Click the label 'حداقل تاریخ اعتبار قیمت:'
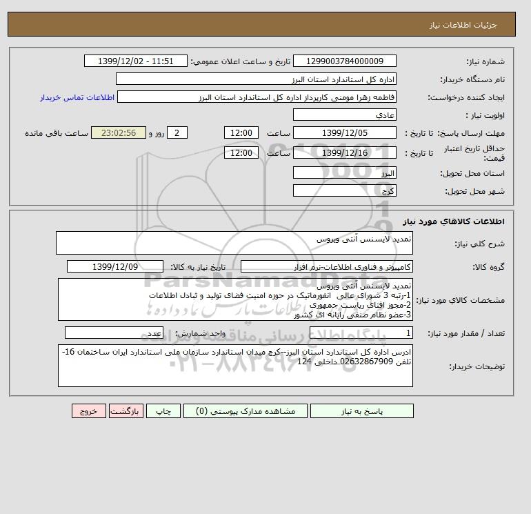Viewport: 531px width, 514px height. click(474, 153)
